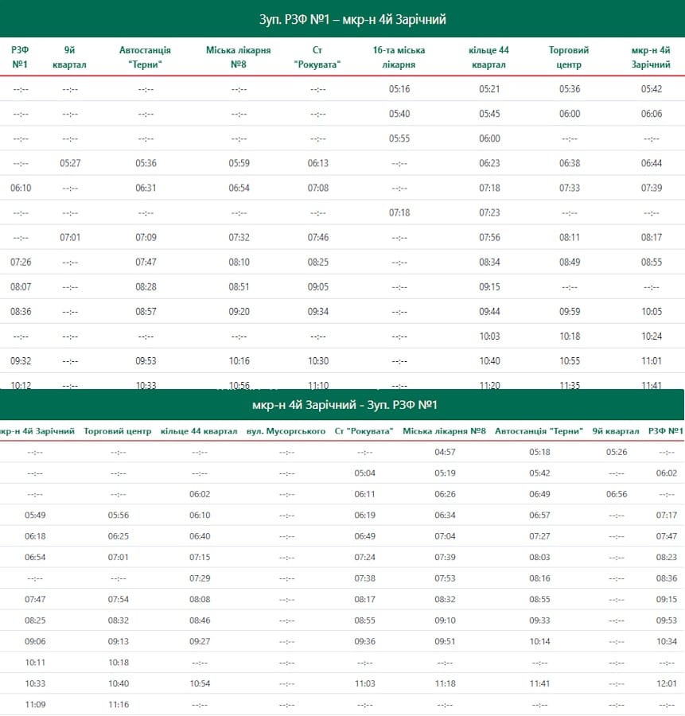Click the 12:01 arrival time cell
The image size is (685, 716).
click(667, 683)
